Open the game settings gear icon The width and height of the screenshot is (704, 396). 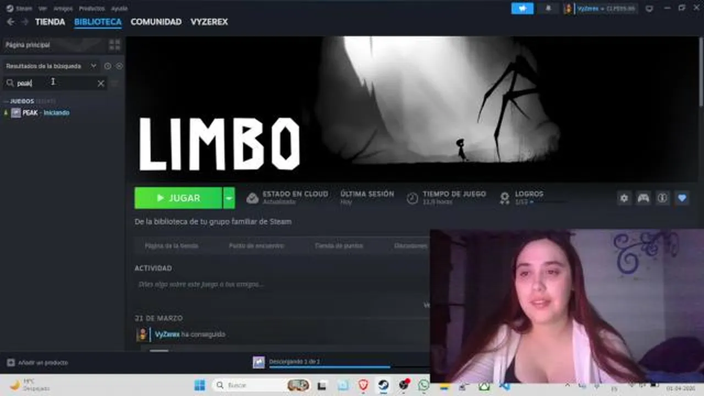point(624,198)
